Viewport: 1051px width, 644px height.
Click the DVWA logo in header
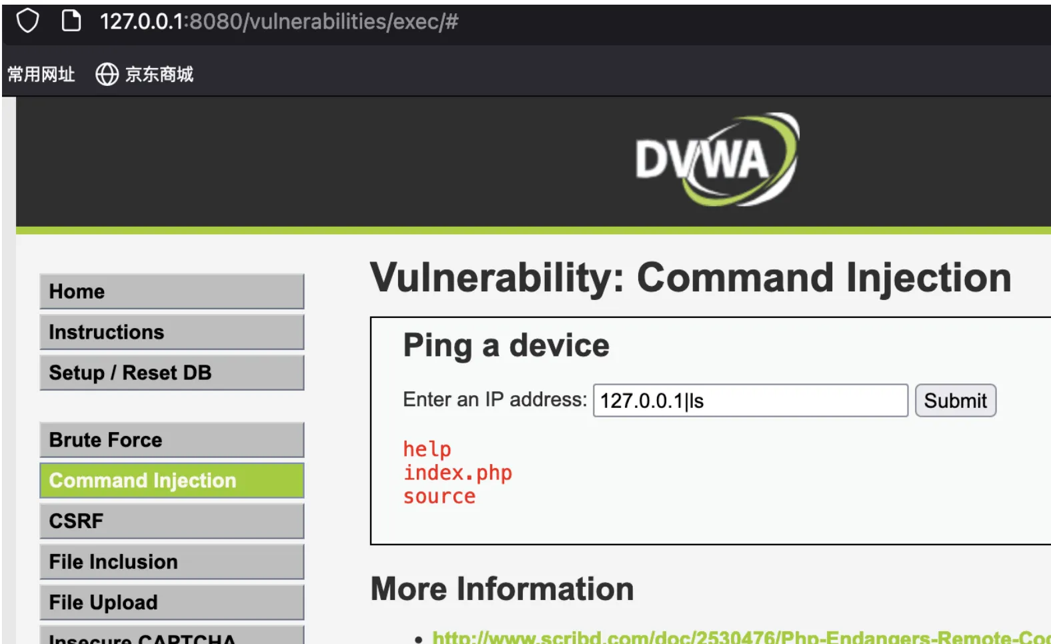pyautogui.click(x=716, y=159)
